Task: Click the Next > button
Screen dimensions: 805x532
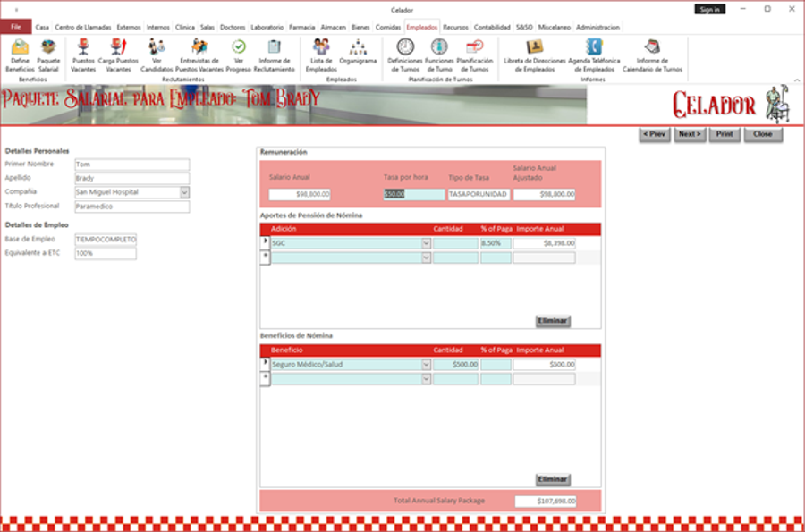Action: point(689,134)
